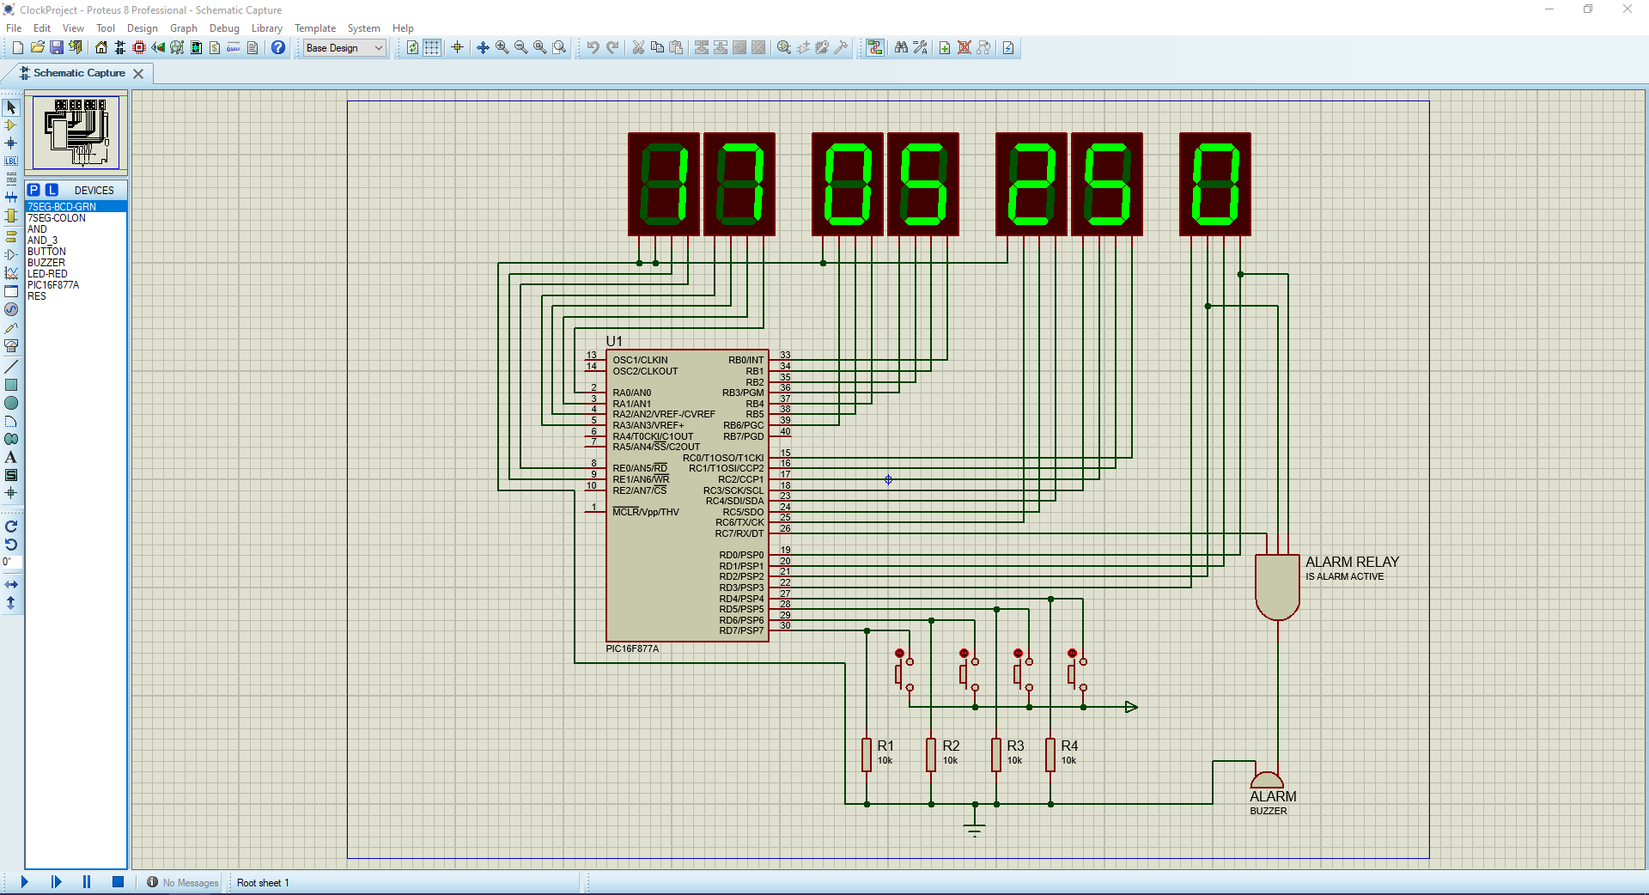Screen dimensions: 1649x895
Task: Enable real-time annotation with the lightning icon
Action: point(1008,47)
